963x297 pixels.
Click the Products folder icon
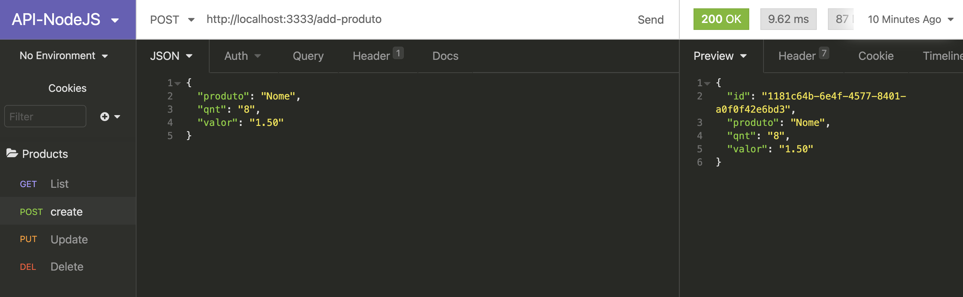click(12, 153)
